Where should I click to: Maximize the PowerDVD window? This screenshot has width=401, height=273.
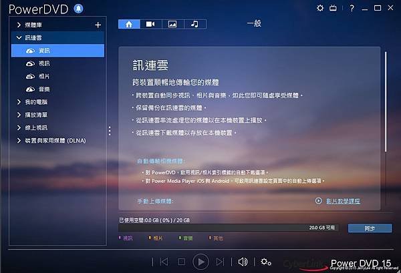tap(378, 8)
